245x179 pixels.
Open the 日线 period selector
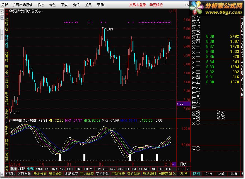(183, 164)
